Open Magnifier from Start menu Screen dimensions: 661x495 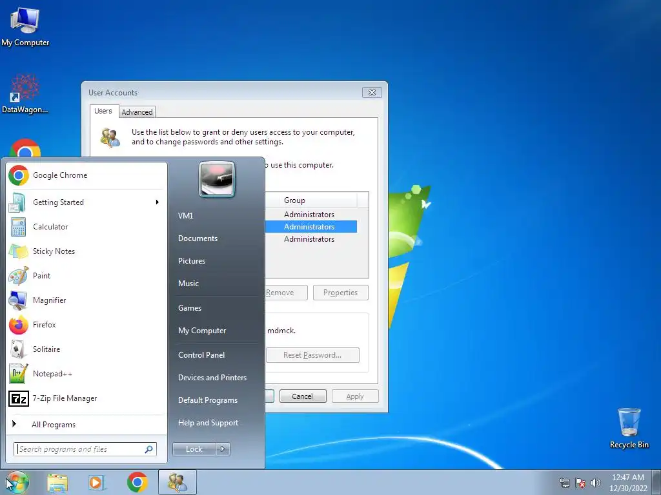click(87, 300)
